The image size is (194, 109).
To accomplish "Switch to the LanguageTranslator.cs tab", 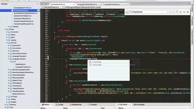I will pos(112,4).
